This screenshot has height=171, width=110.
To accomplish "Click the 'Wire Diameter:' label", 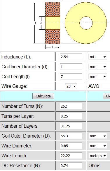I will [17, 146].
